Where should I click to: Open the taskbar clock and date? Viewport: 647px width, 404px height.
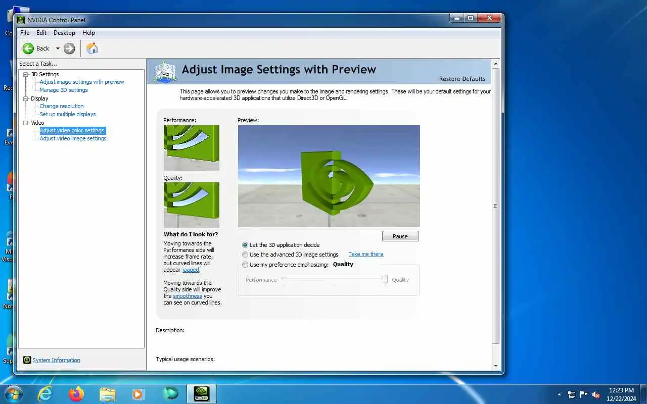click(622, 394)
